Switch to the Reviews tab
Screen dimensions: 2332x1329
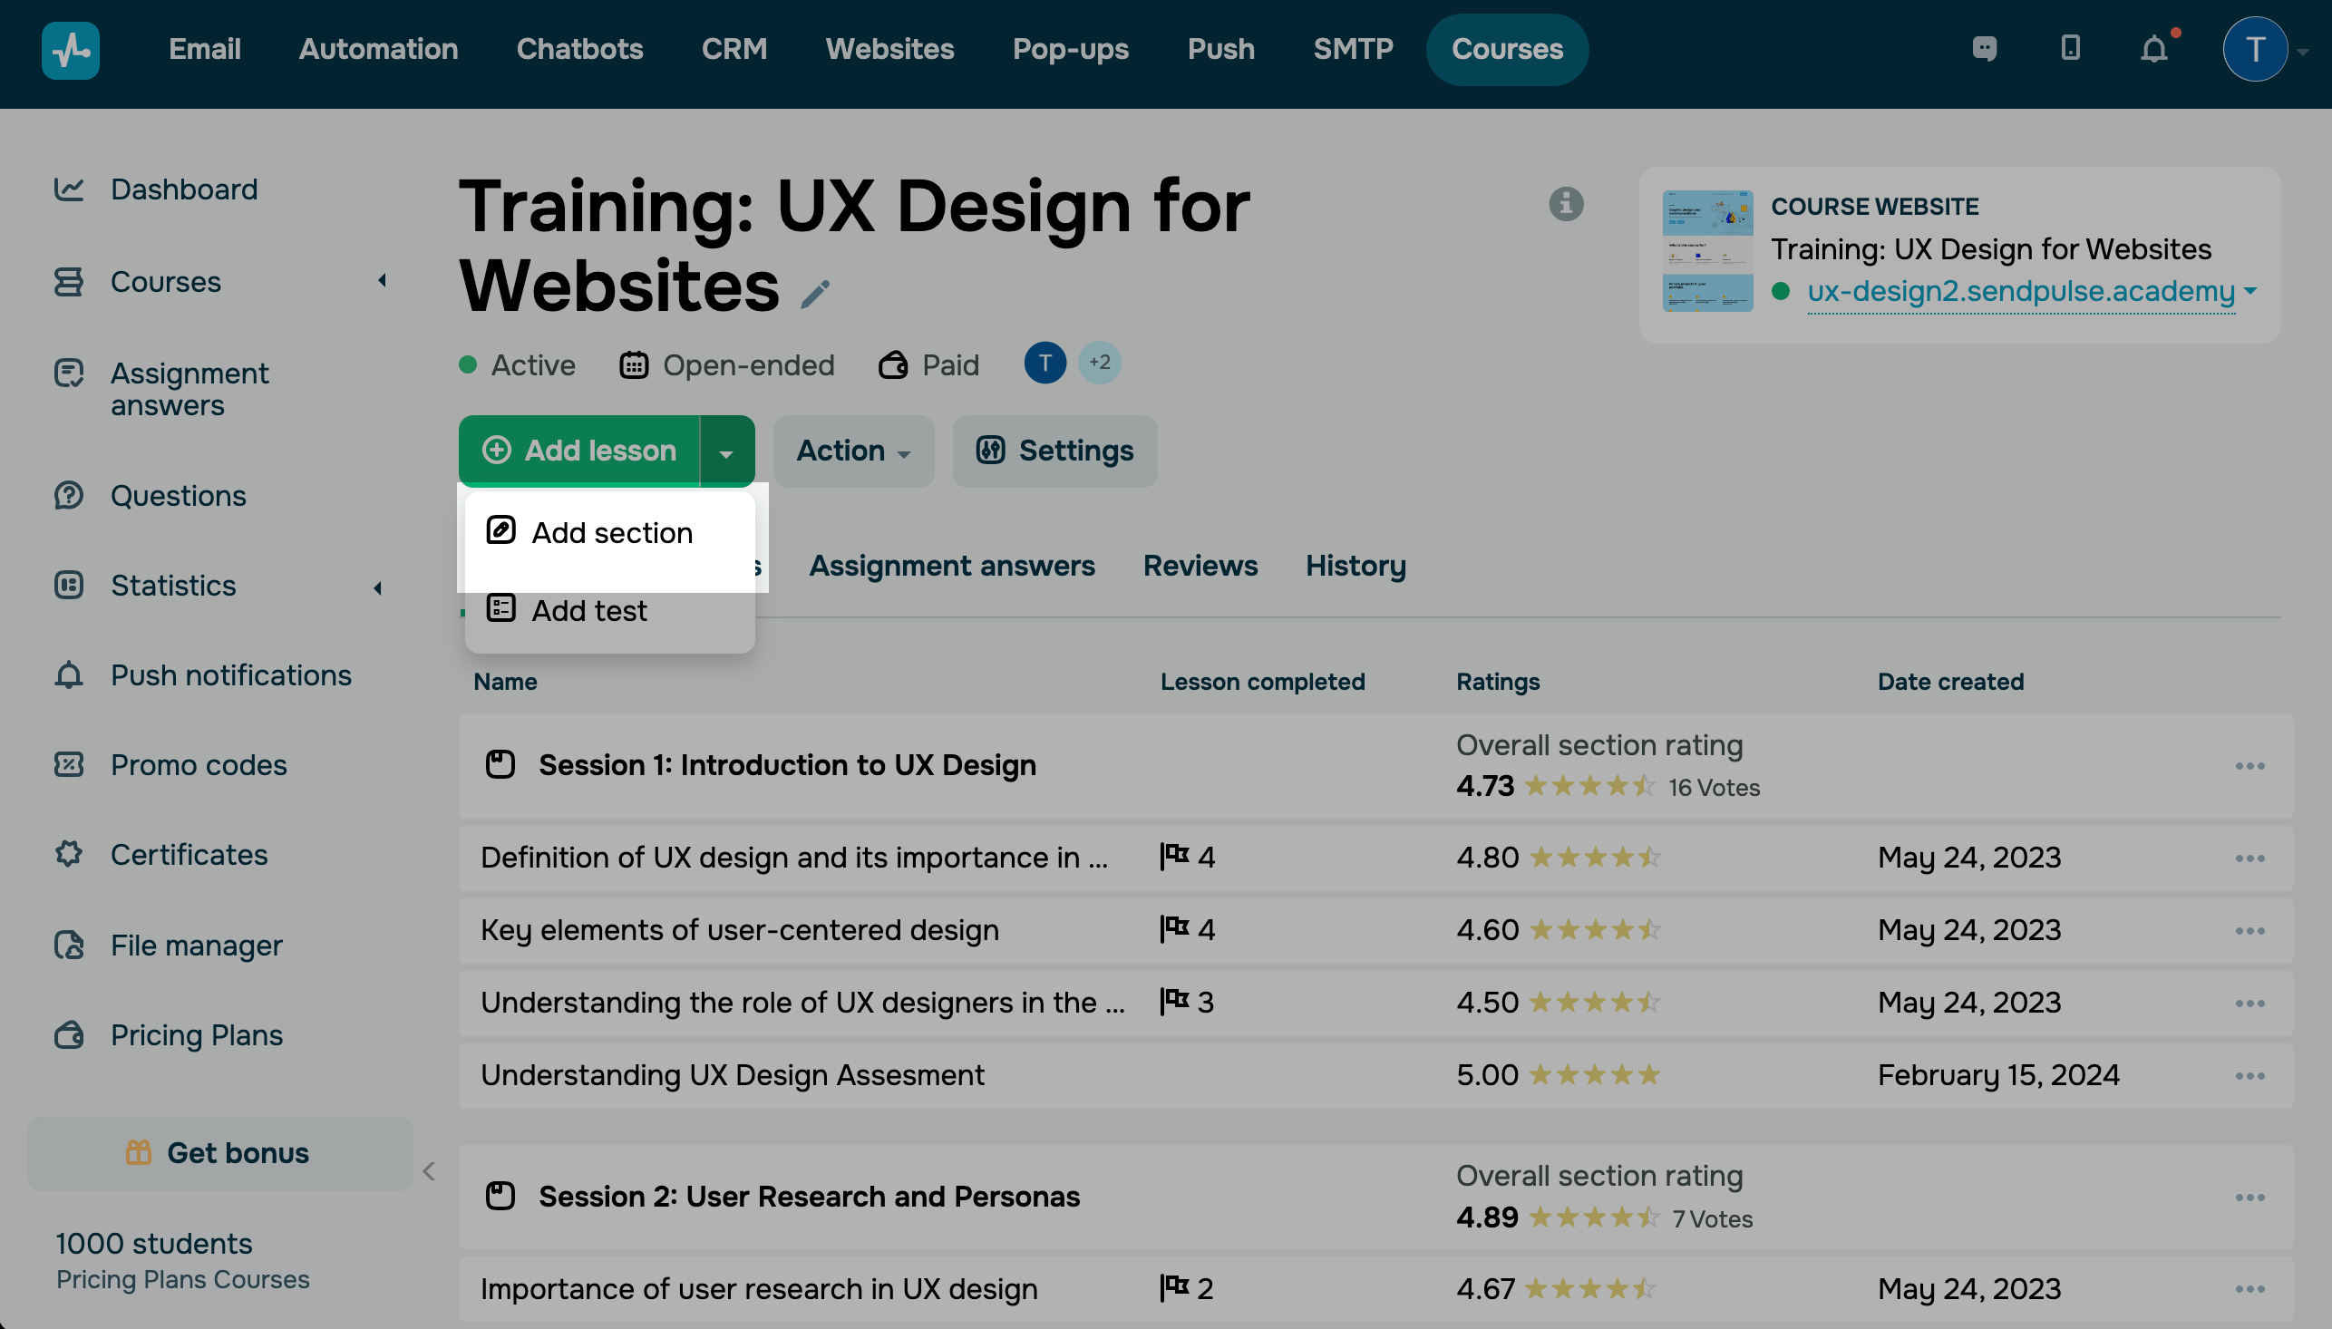(1200, 565)
